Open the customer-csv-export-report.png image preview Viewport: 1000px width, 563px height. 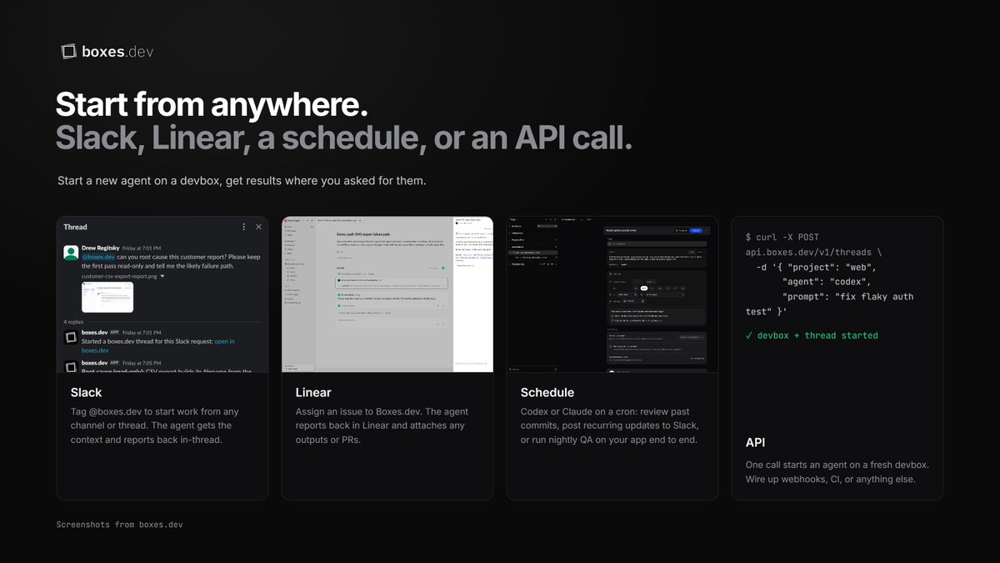(x=107, y=296)
